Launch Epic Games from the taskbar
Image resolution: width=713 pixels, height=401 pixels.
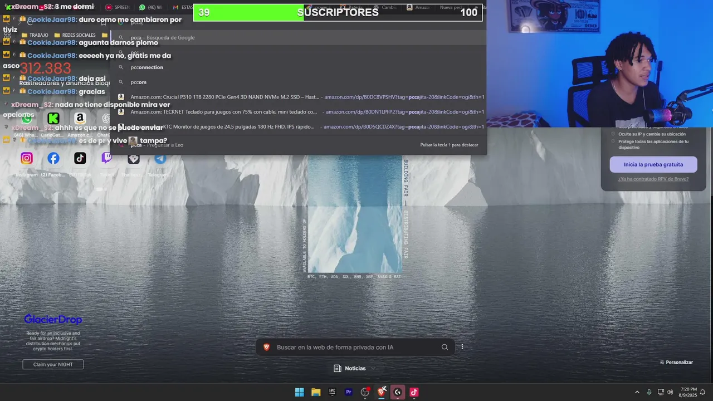[x=332, y=392]
